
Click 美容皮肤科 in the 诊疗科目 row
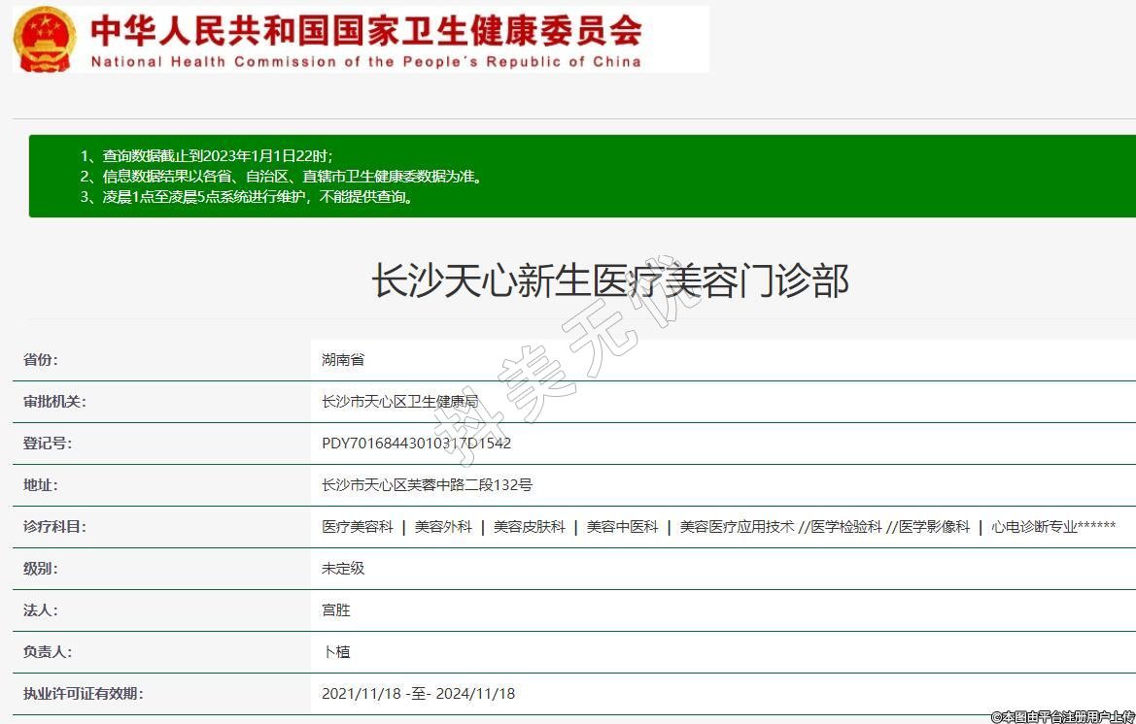529,527
